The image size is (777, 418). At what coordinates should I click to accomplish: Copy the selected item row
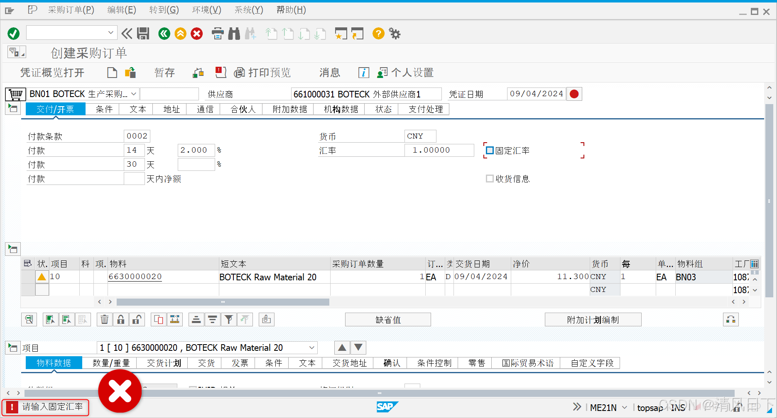(x=158, y=319)
